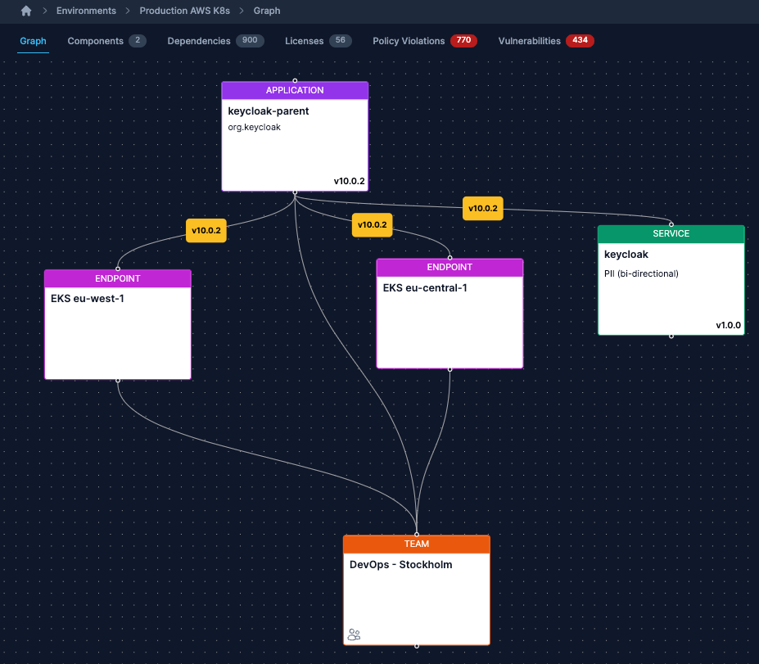Click the v10.0.2 edge label toward EKS eu-west-1
The width and height of the screenshot is (759, 664).
206,230
